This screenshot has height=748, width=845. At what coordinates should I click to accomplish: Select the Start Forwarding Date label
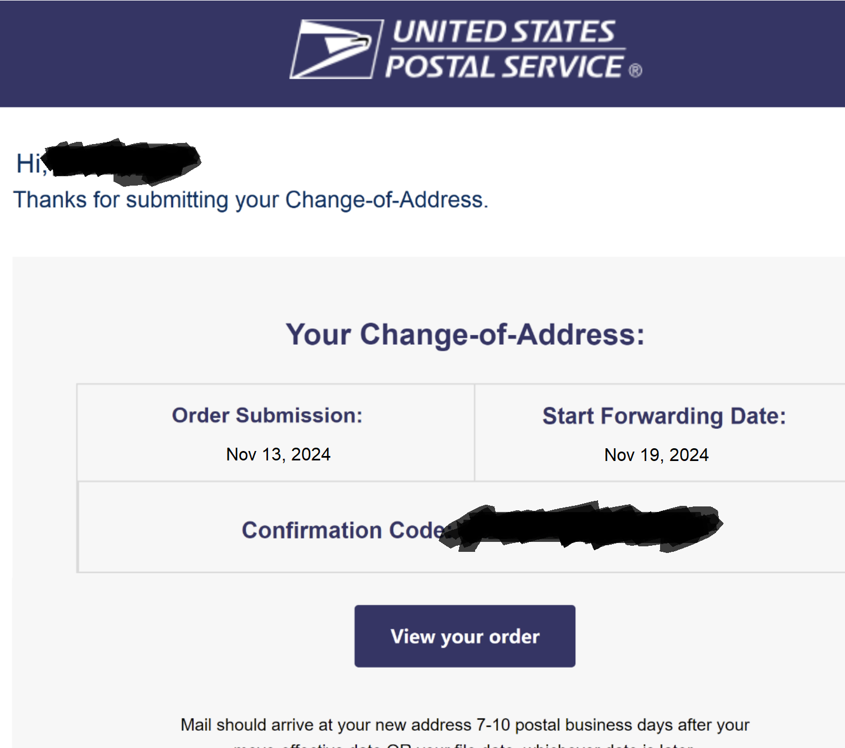pyautogui.click(x=664, y=416)
